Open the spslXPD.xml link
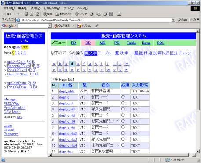Viewport: 201px width, 163px height. [17, 62]
